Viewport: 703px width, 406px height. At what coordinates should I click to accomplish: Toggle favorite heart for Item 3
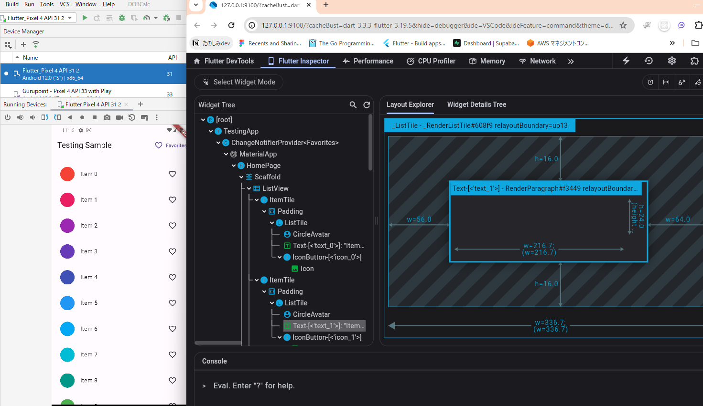(x=173, y=251)
